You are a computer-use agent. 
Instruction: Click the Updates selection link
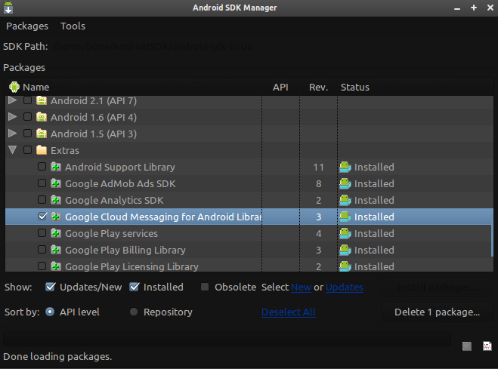[x=345, y=287]
